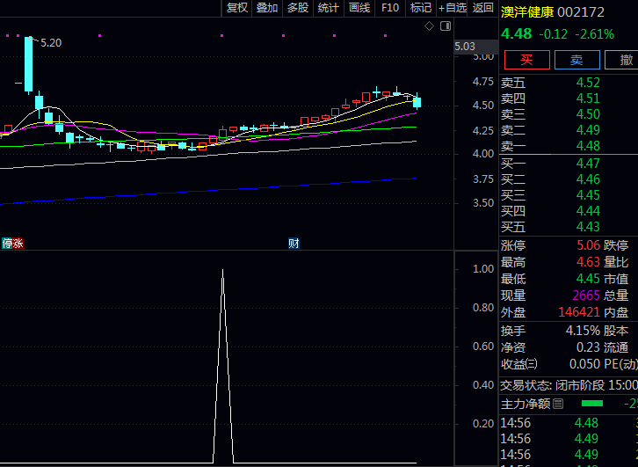
Task: Click the 市值 label
Action: pyautogui.click(x=616, y=279)
